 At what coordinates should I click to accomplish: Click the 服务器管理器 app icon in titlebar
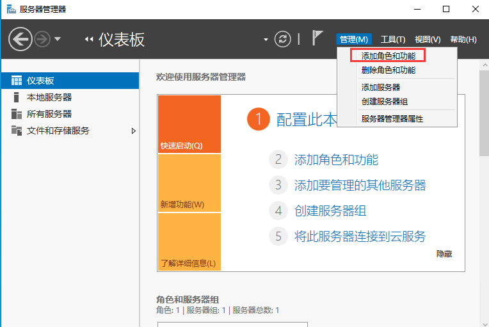tap(12, 10)
